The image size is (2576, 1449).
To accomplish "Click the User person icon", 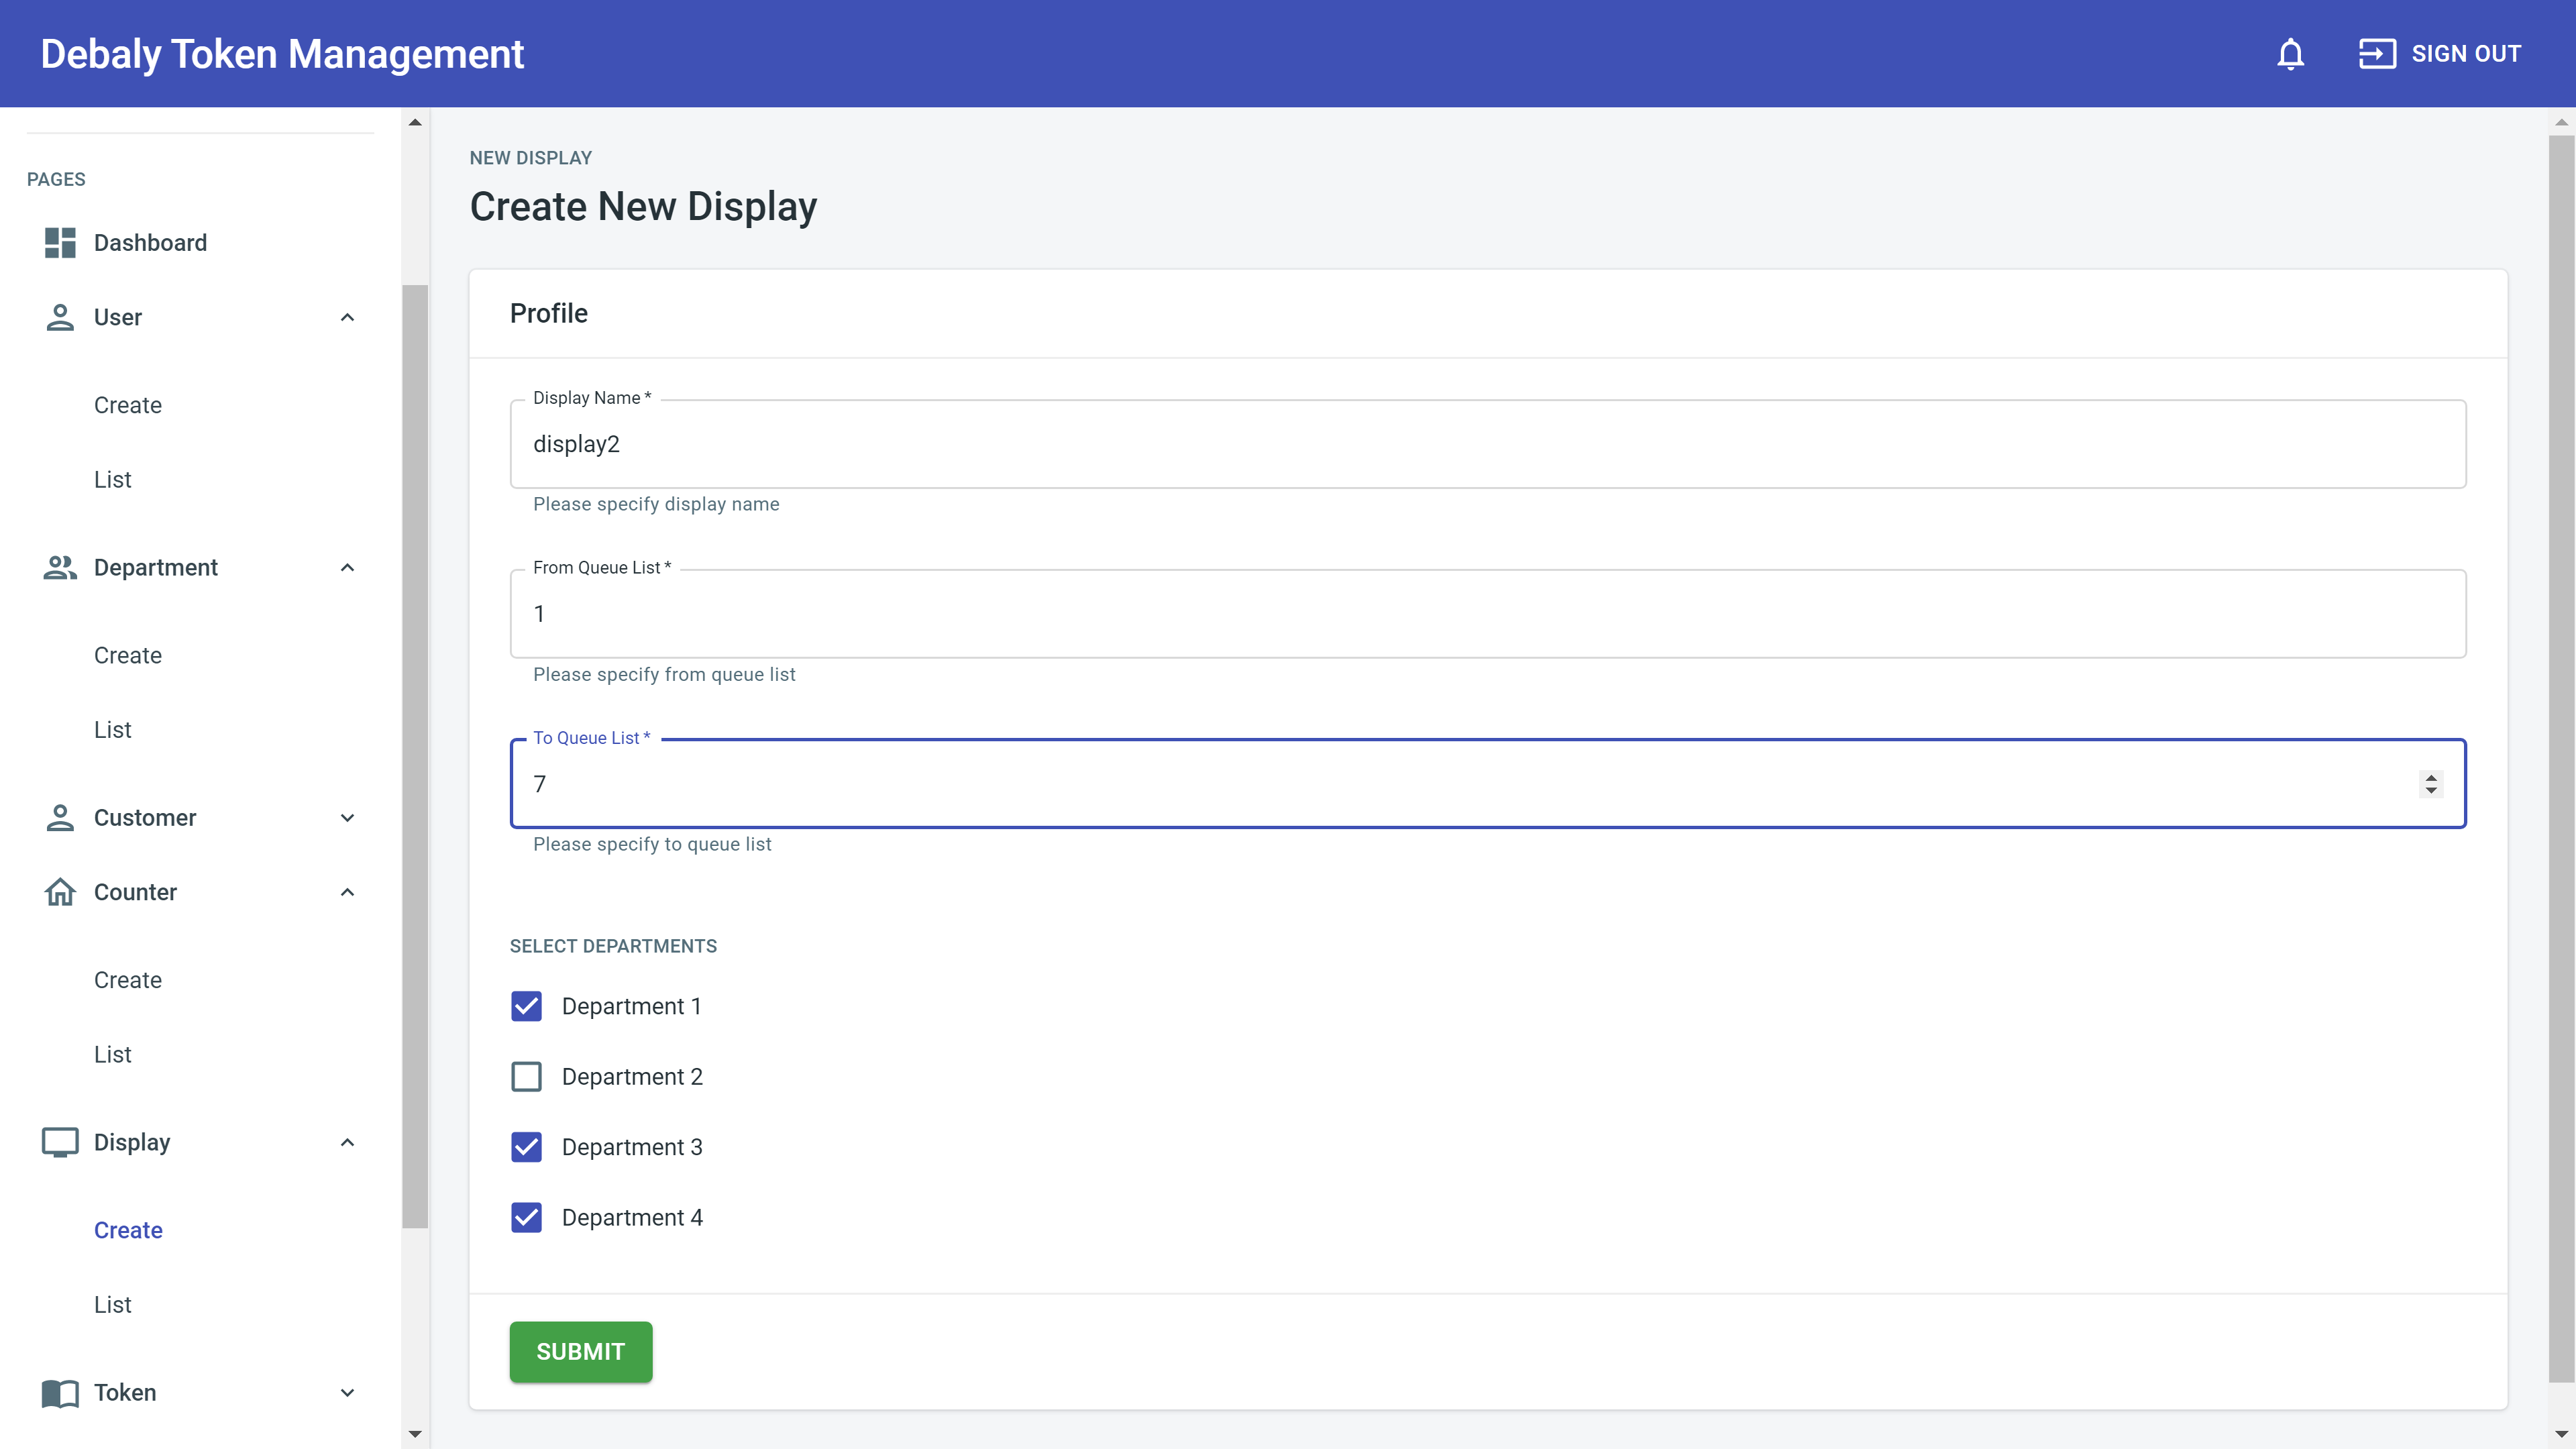I will [x=60, y=317].
